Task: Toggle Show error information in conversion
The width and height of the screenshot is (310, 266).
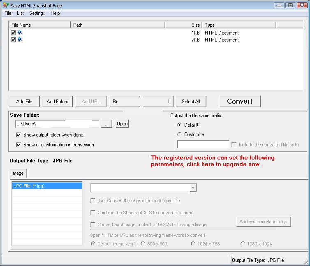Action: 19,145
